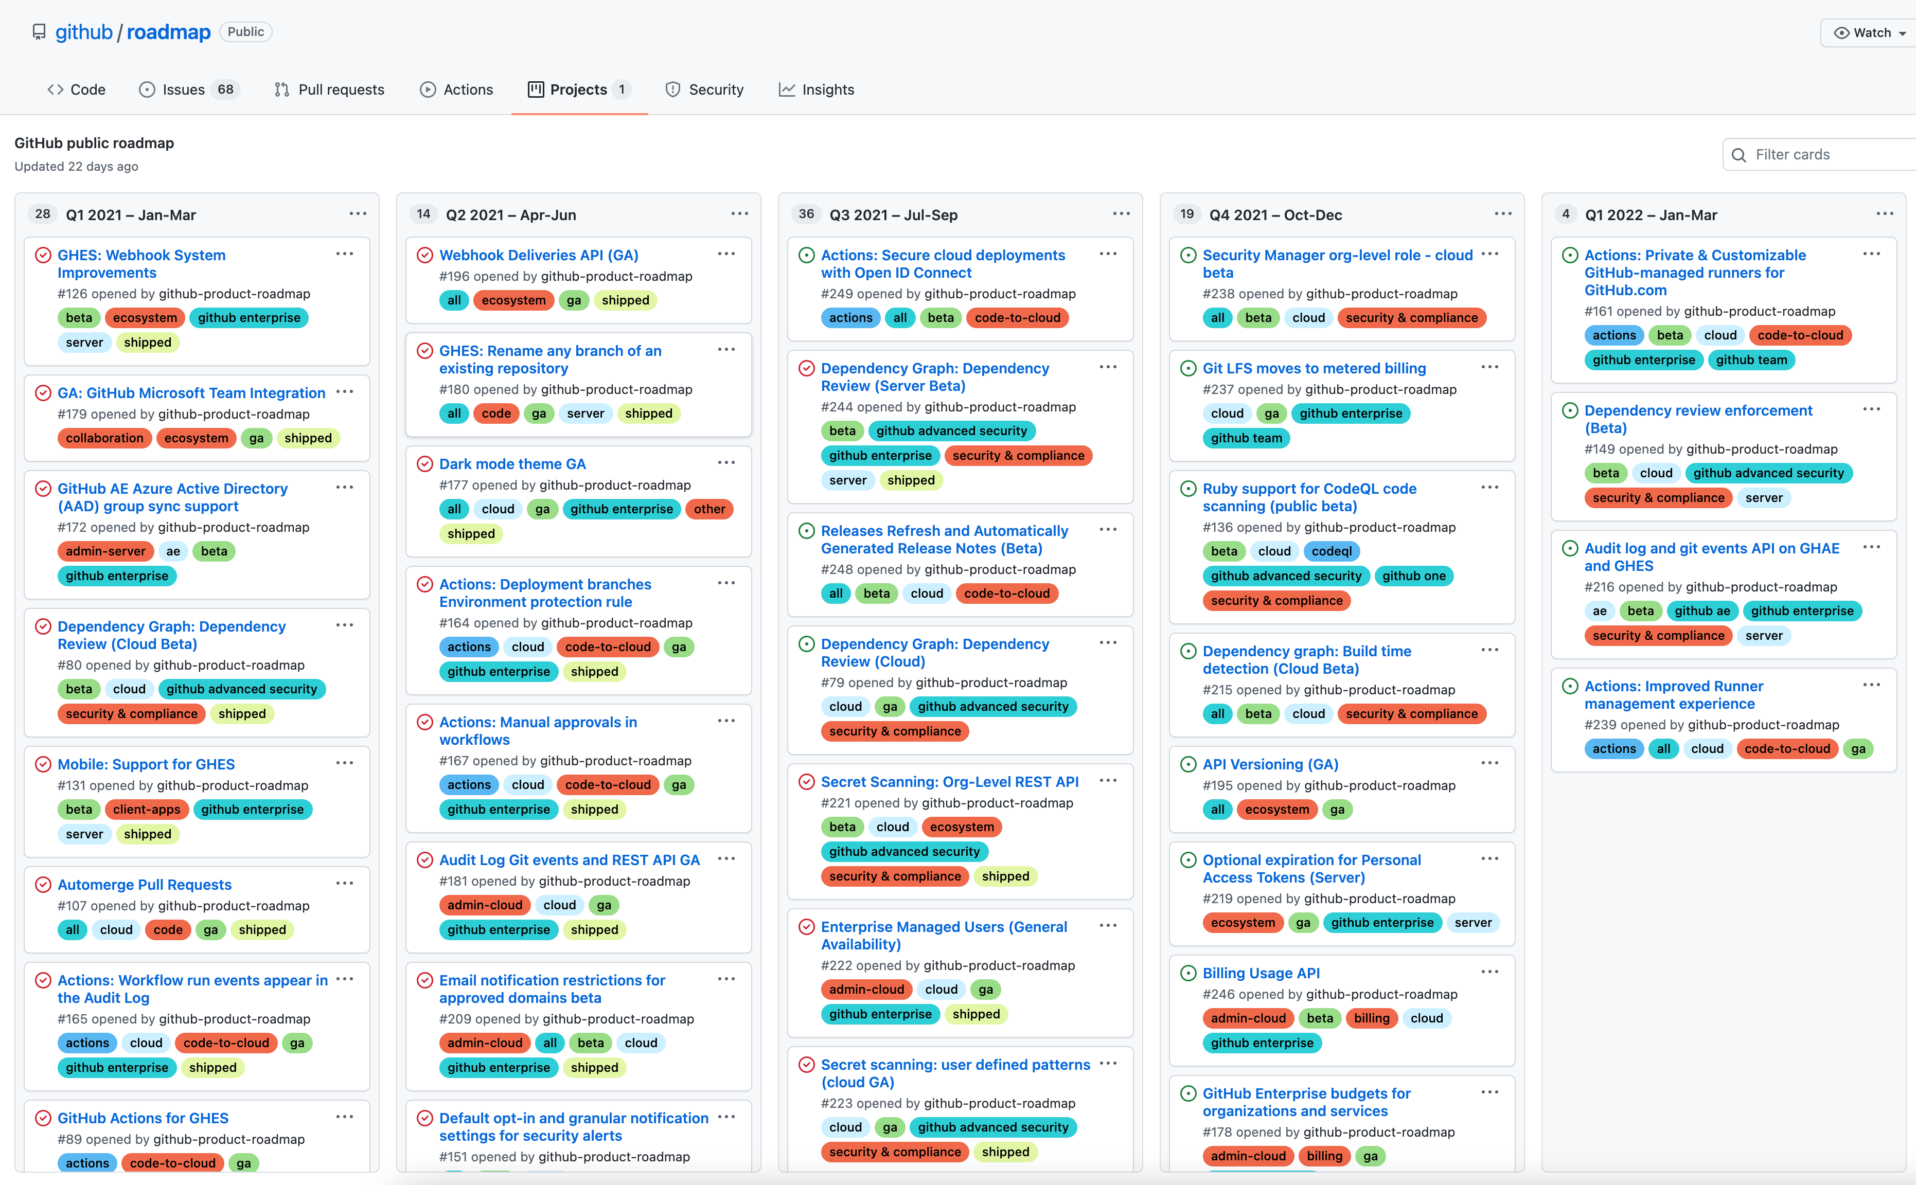Click the open issue icon on Billing Usage API card
The image size is (1916, 1185).
(x=1188, y=973)
